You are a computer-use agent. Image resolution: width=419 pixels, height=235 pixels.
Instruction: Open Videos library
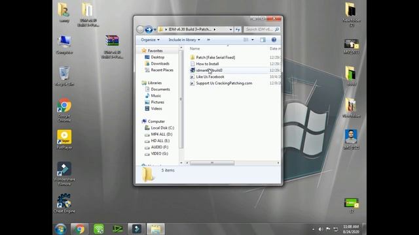156,108
